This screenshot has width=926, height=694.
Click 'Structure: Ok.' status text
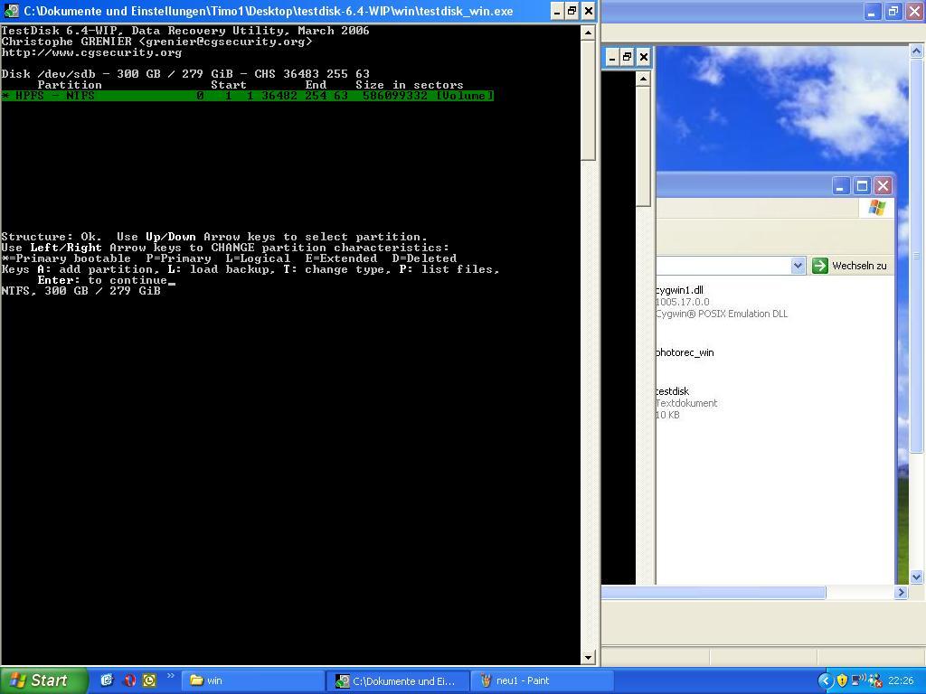pyautogui.click(x=51, y=237)
